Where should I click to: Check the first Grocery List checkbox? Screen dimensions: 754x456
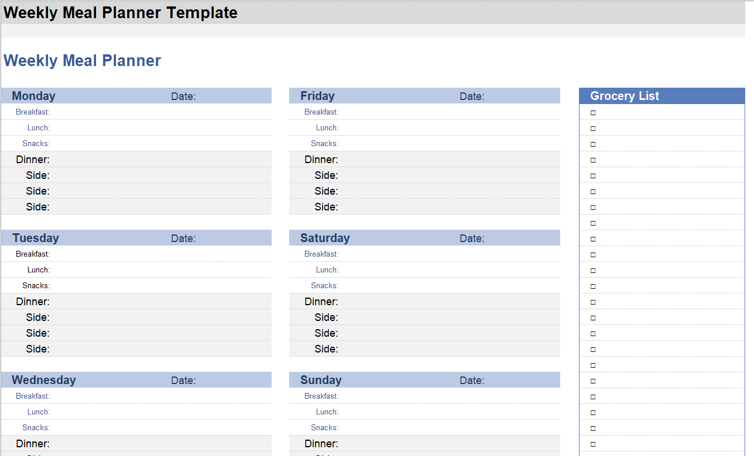593,112
